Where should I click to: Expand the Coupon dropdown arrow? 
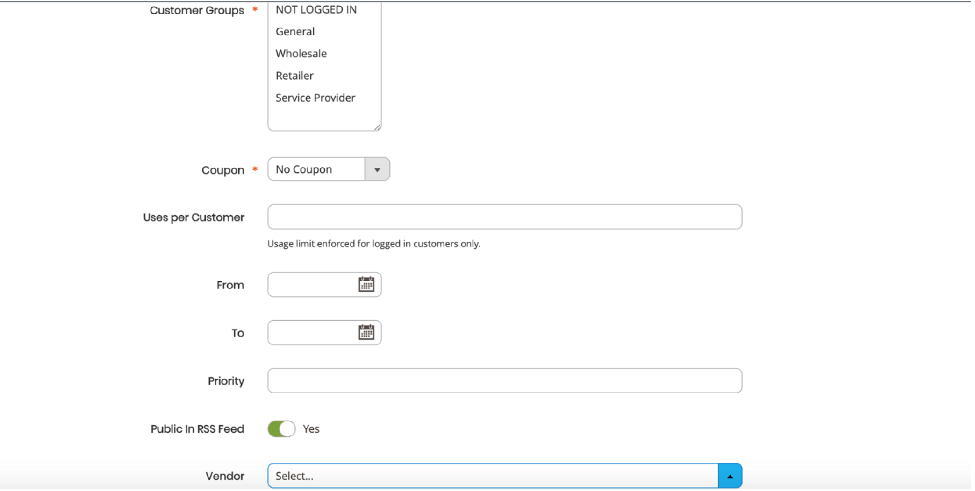(377, 169)
